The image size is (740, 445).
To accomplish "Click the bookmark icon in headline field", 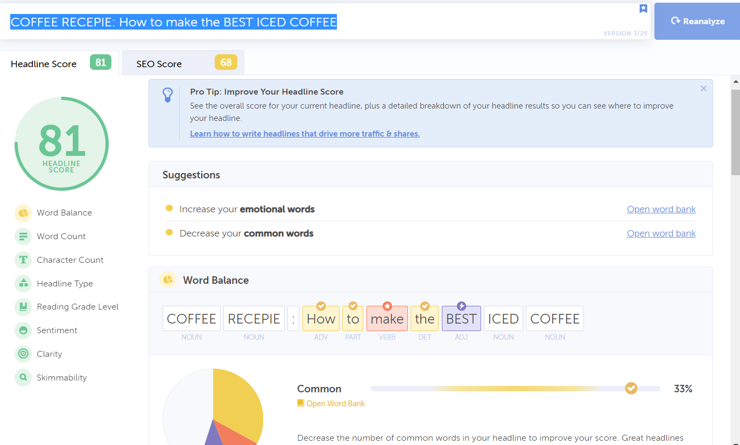I will tap(643, 9).
